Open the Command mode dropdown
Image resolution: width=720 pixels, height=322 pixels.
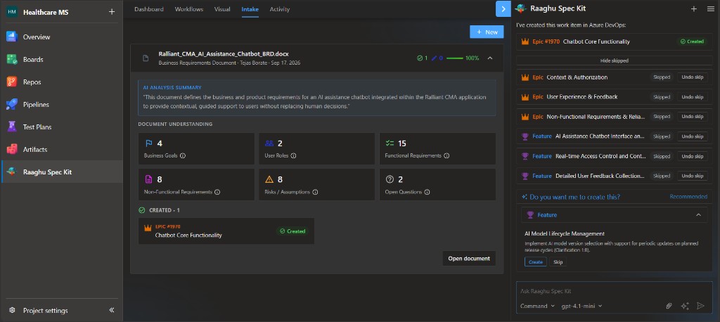pyautogui.click(x=537, y=306)
